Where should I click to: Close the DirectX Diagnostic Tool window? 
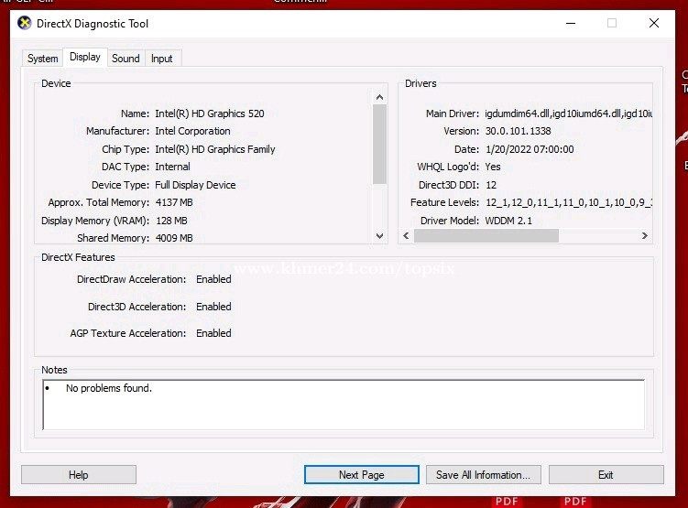tap(654, 23)
